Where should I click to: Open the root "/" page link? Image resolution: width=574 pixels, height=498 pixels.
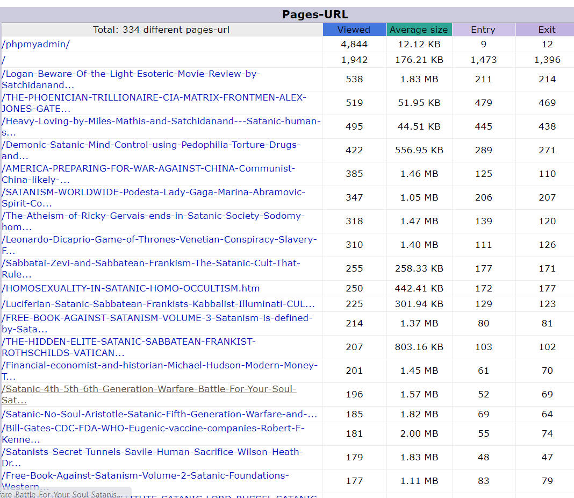(4, 60)
